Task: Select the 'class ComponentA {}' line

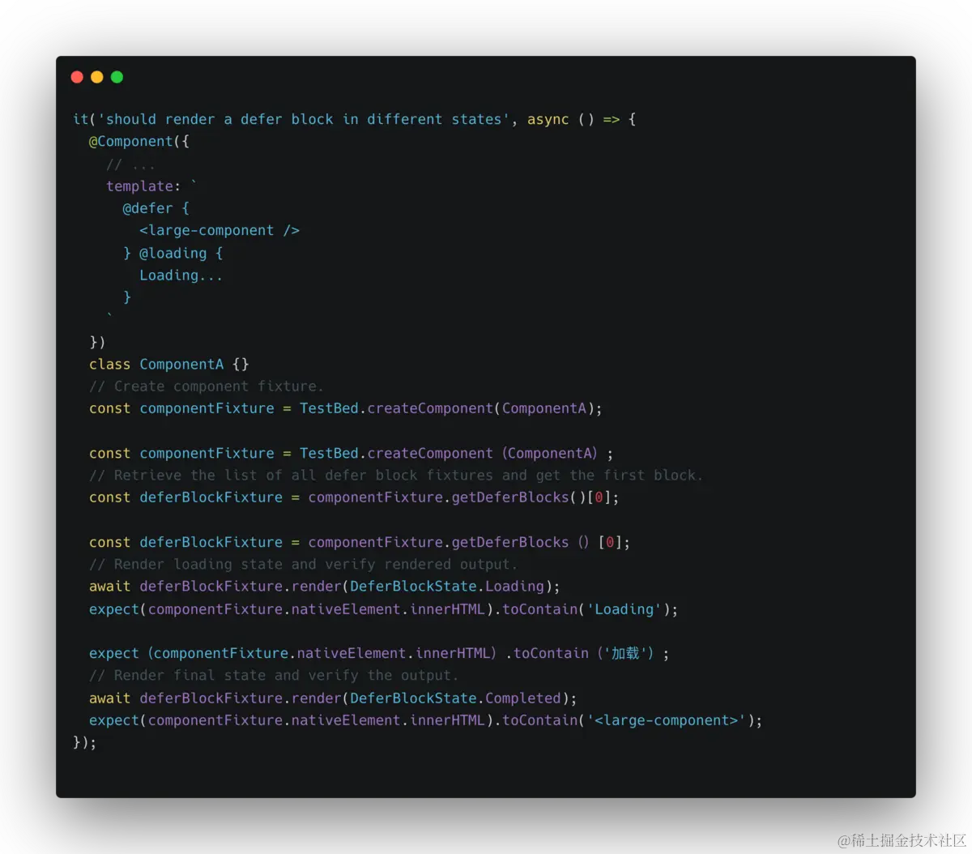Action: point(169,364)
